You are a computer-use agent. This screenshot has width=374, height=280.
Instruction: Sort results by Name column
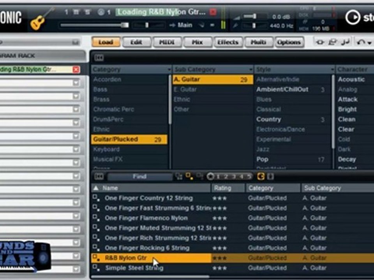151,188
